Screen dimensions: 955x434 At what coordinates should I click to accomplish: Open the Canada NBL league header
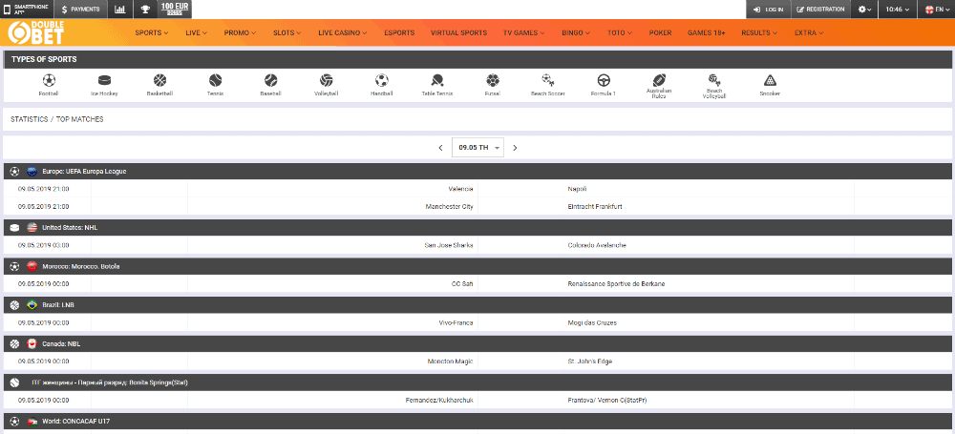pos(477,344)
